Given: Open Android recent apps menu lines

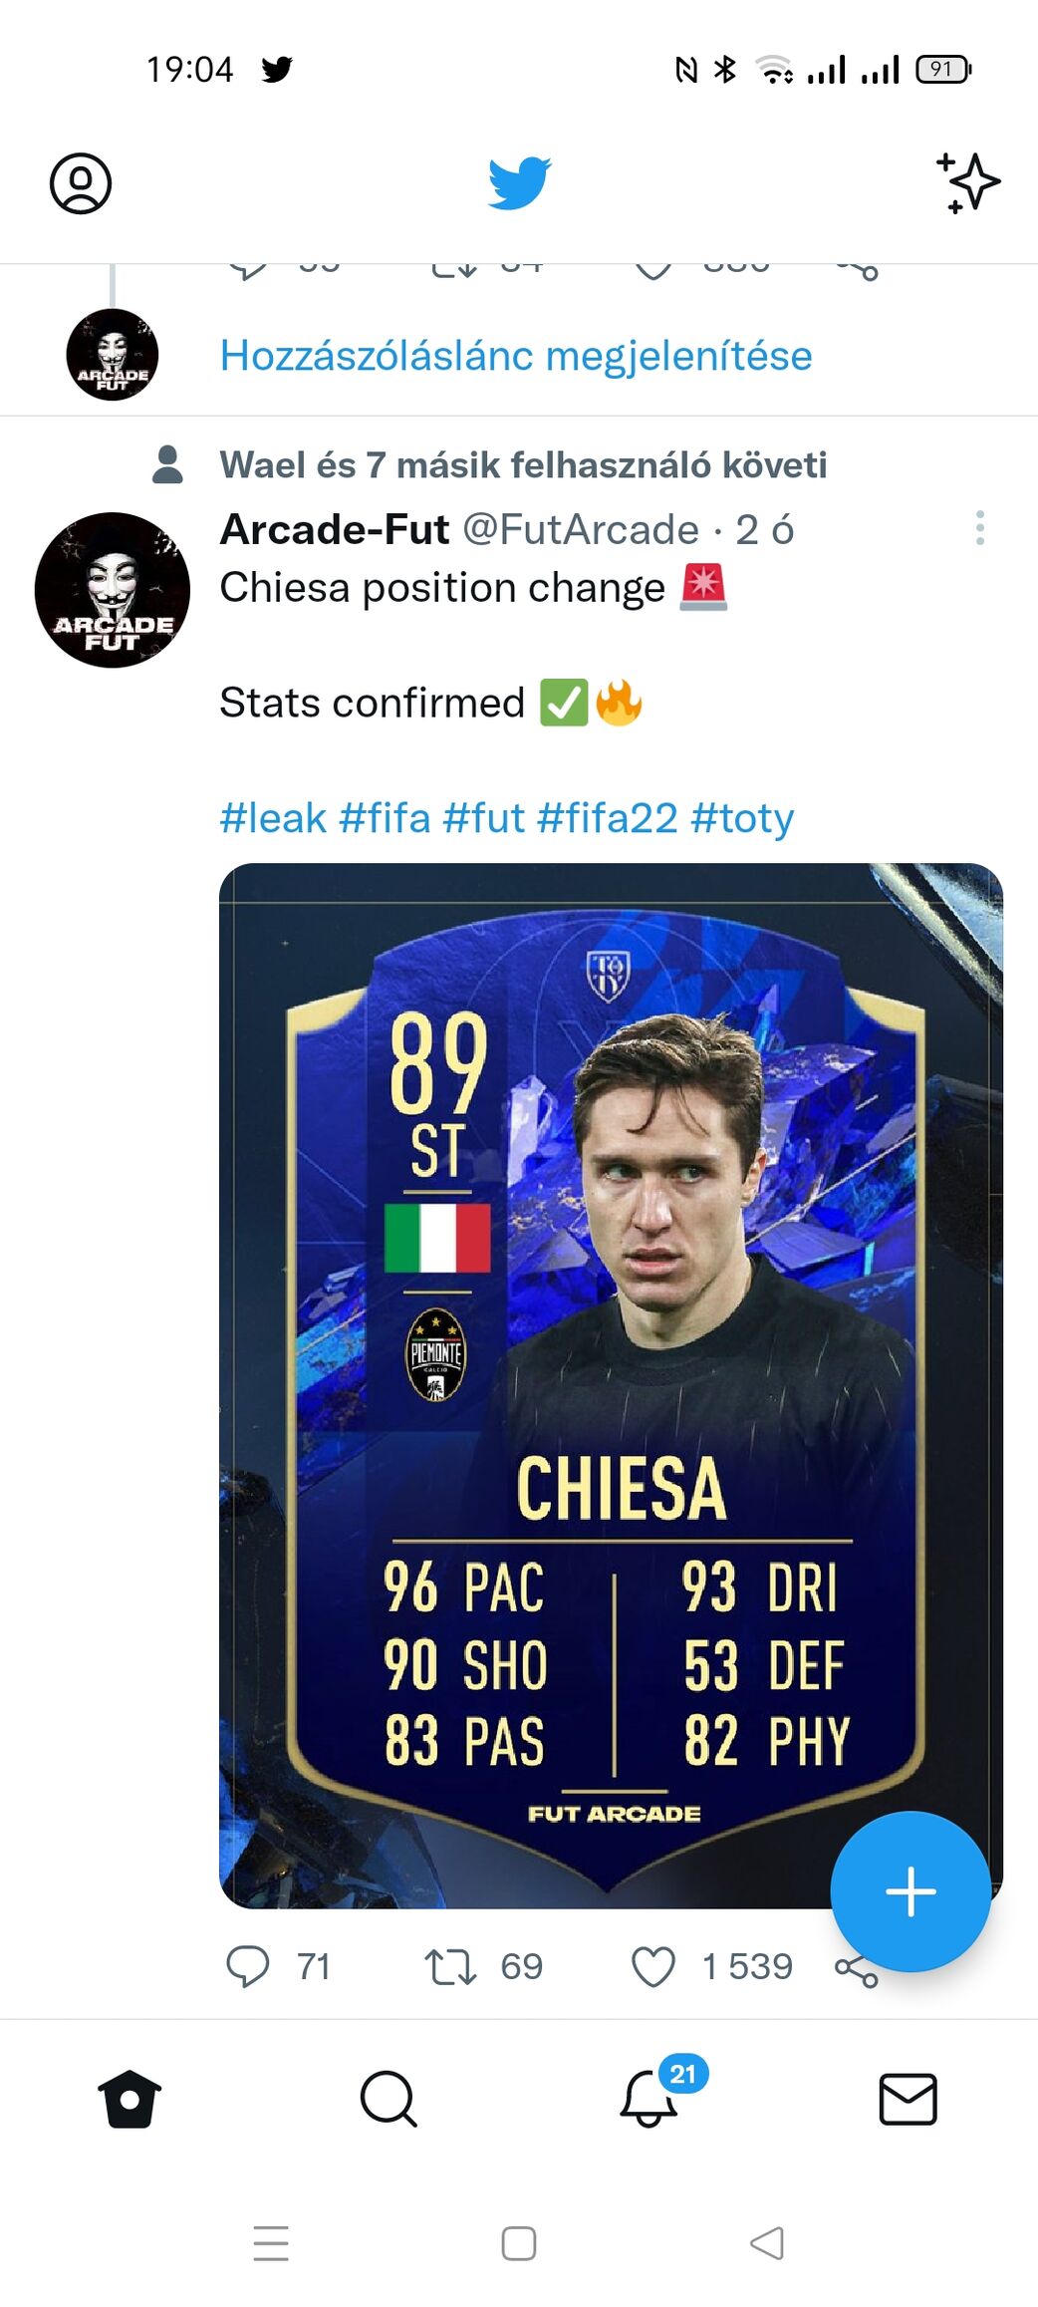Looking at the screenshot, I should coord(271,2243).
